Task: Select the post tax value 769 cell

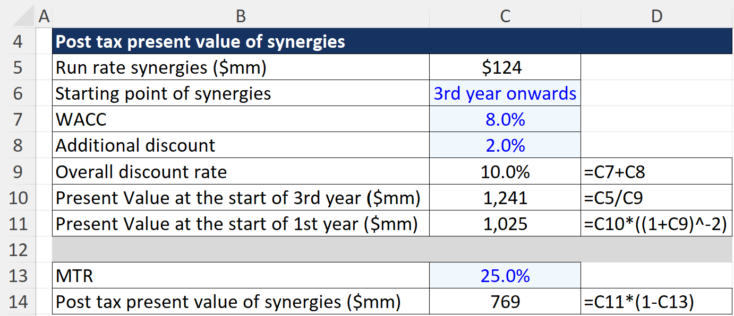Action: pos(505,302)
